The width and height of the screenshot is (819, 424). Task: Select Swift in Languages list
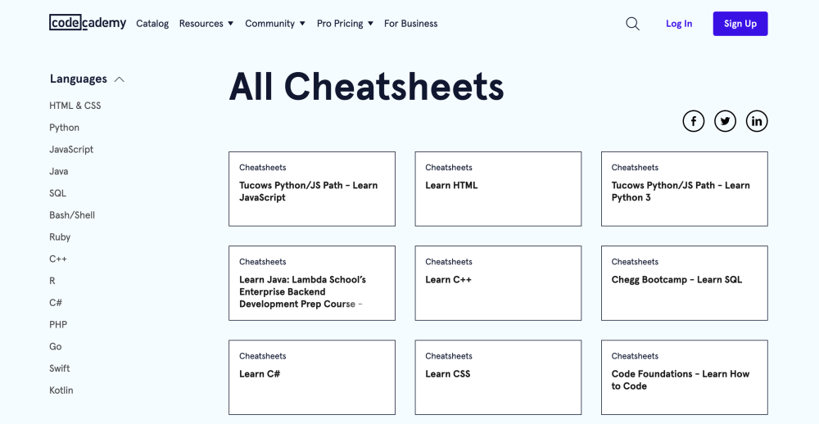[60, 368]
